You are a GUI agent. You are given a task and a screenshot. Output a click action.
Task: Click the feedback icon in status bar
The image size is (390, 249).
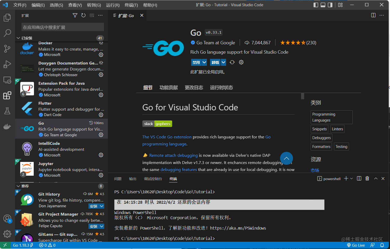click(373, 245)
